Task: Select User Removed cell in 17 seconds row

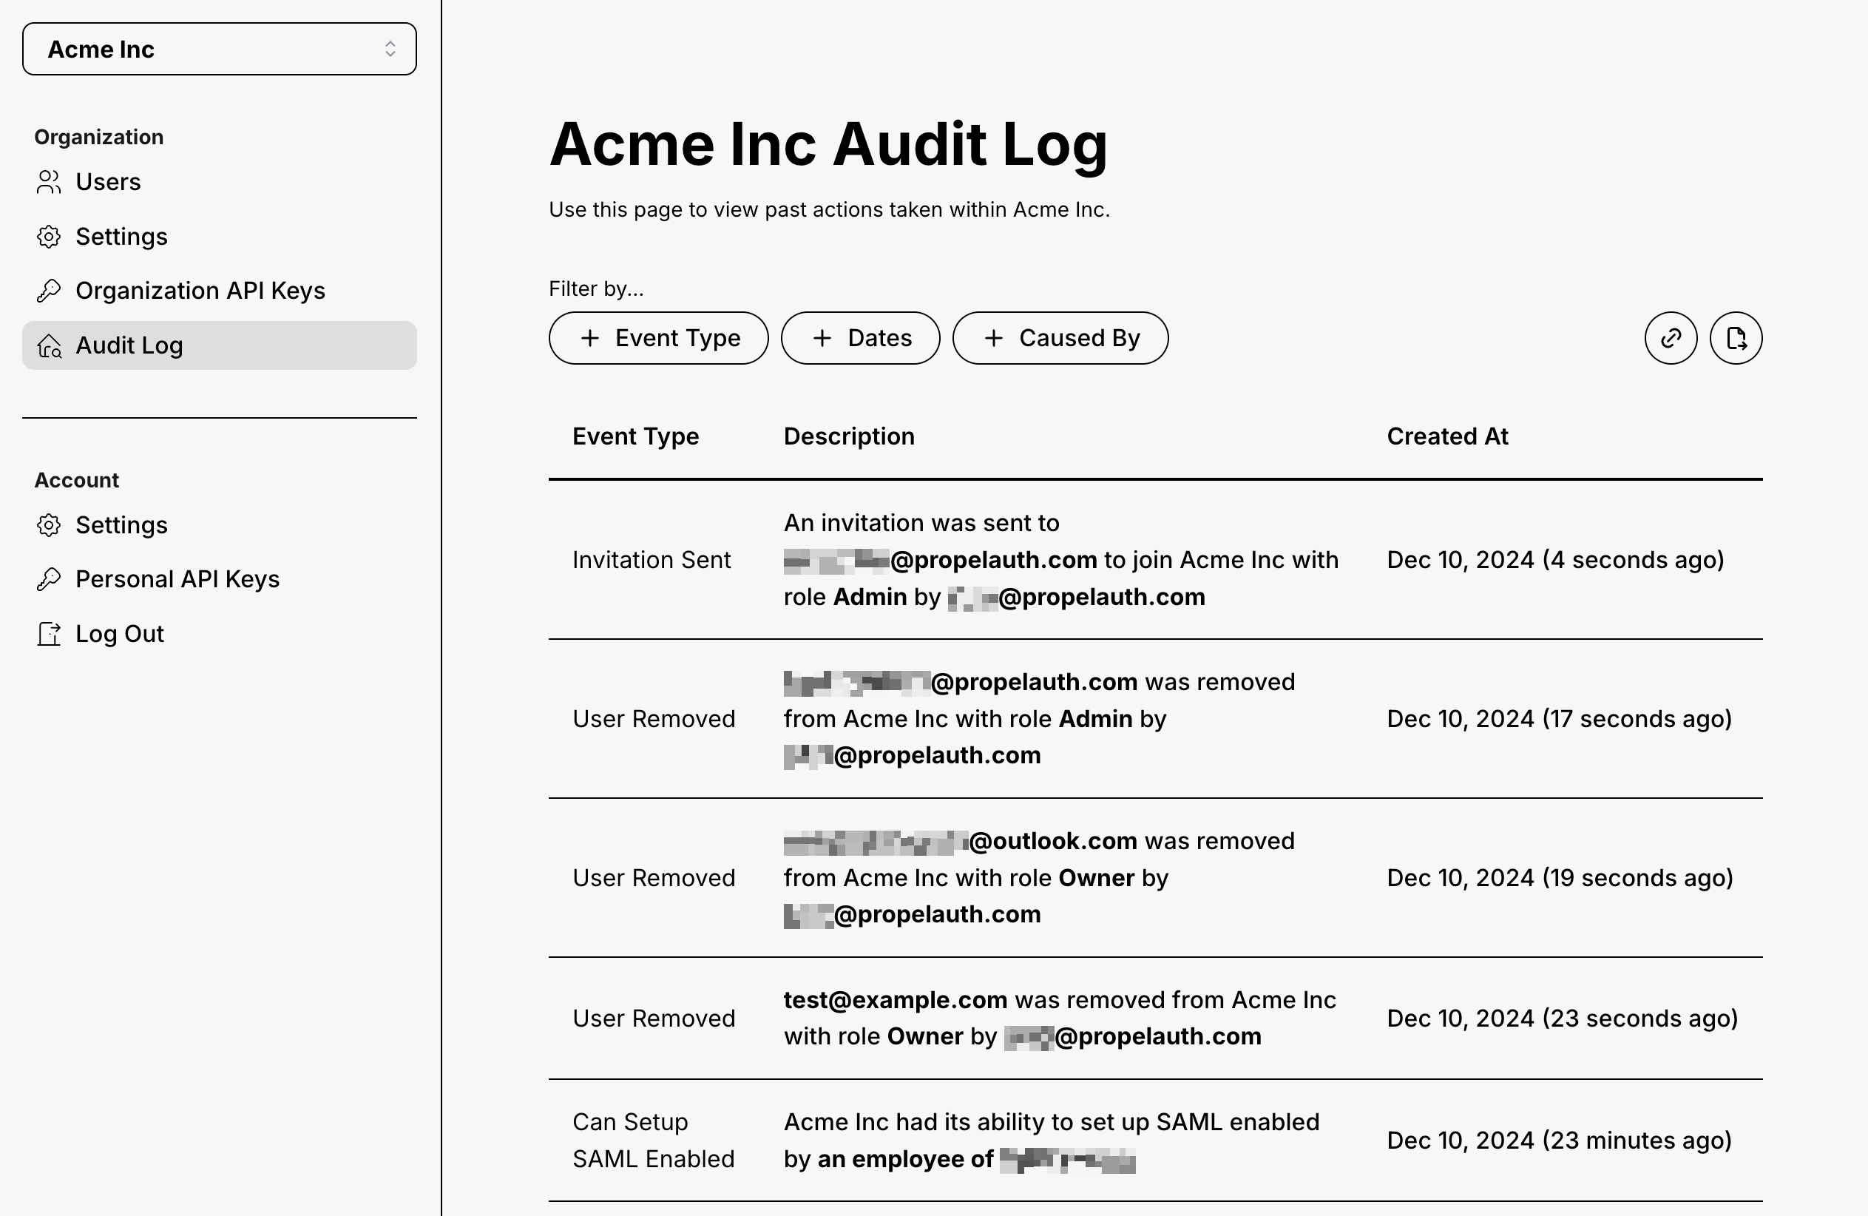Action: tap(654, 719)
